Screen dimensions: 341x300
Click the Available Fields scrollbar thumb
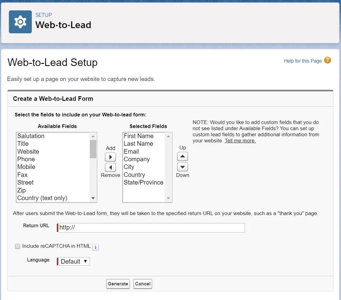coord(93,149)
